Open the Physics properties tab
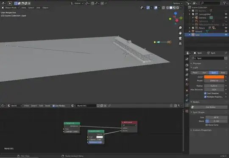 [187, 95]
